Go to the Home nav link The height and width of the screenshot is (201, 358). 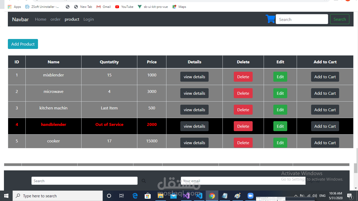[41, 19]
